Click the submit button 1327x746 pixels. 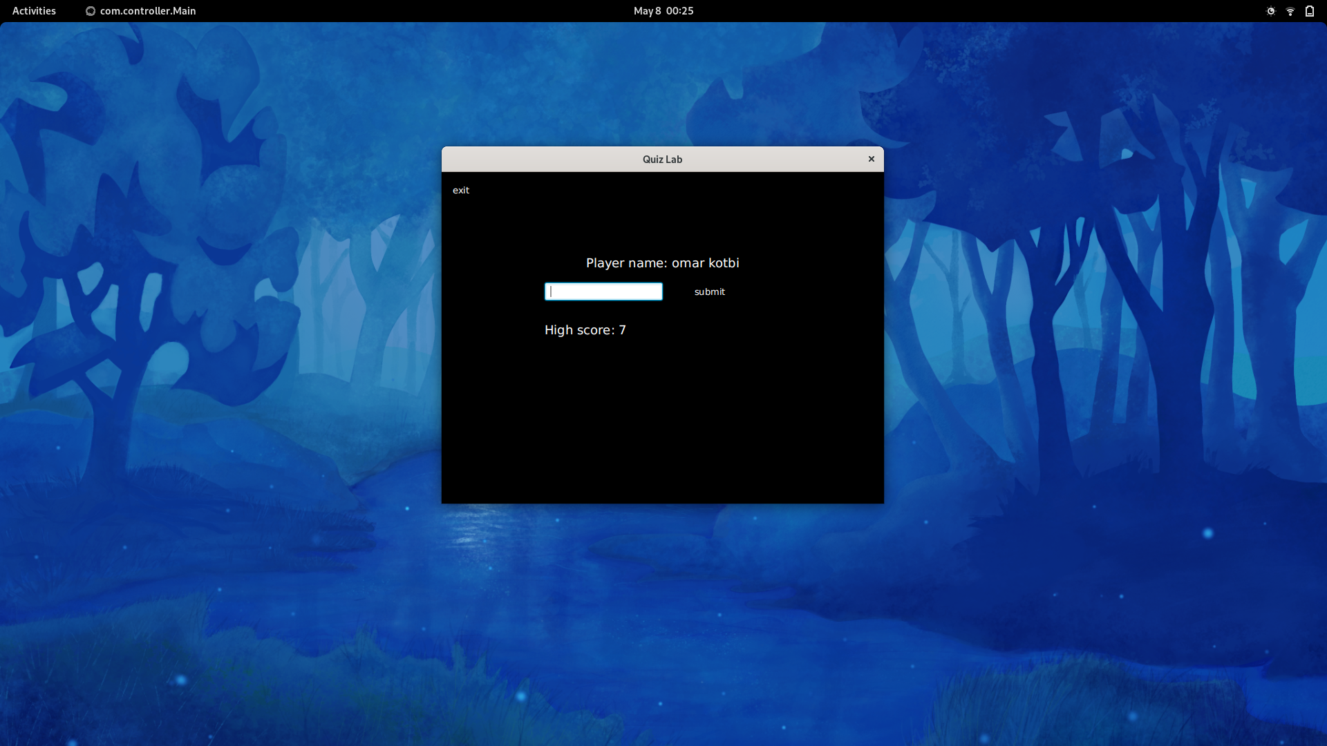click(709, 291)
